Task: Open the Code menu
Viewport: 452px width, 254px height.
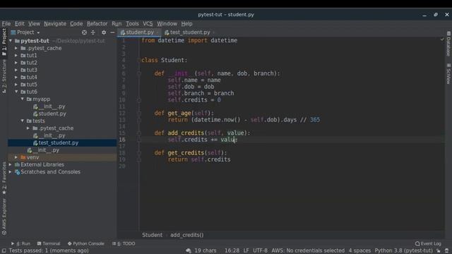Action: click(76, 23)
